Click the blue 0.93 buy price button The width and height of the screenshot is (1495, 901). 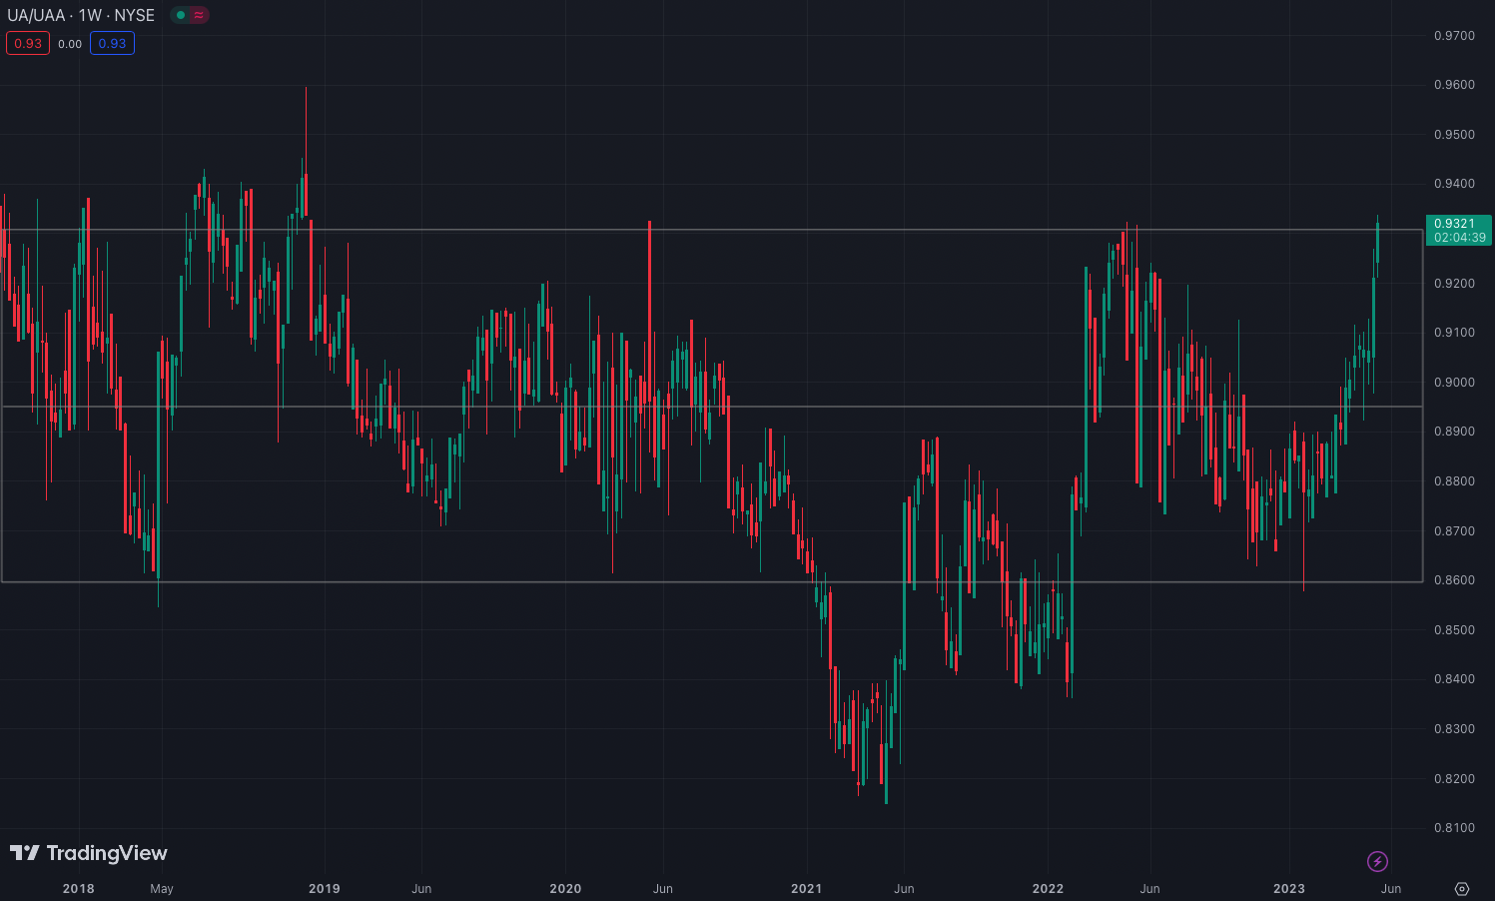click(112, 43)
